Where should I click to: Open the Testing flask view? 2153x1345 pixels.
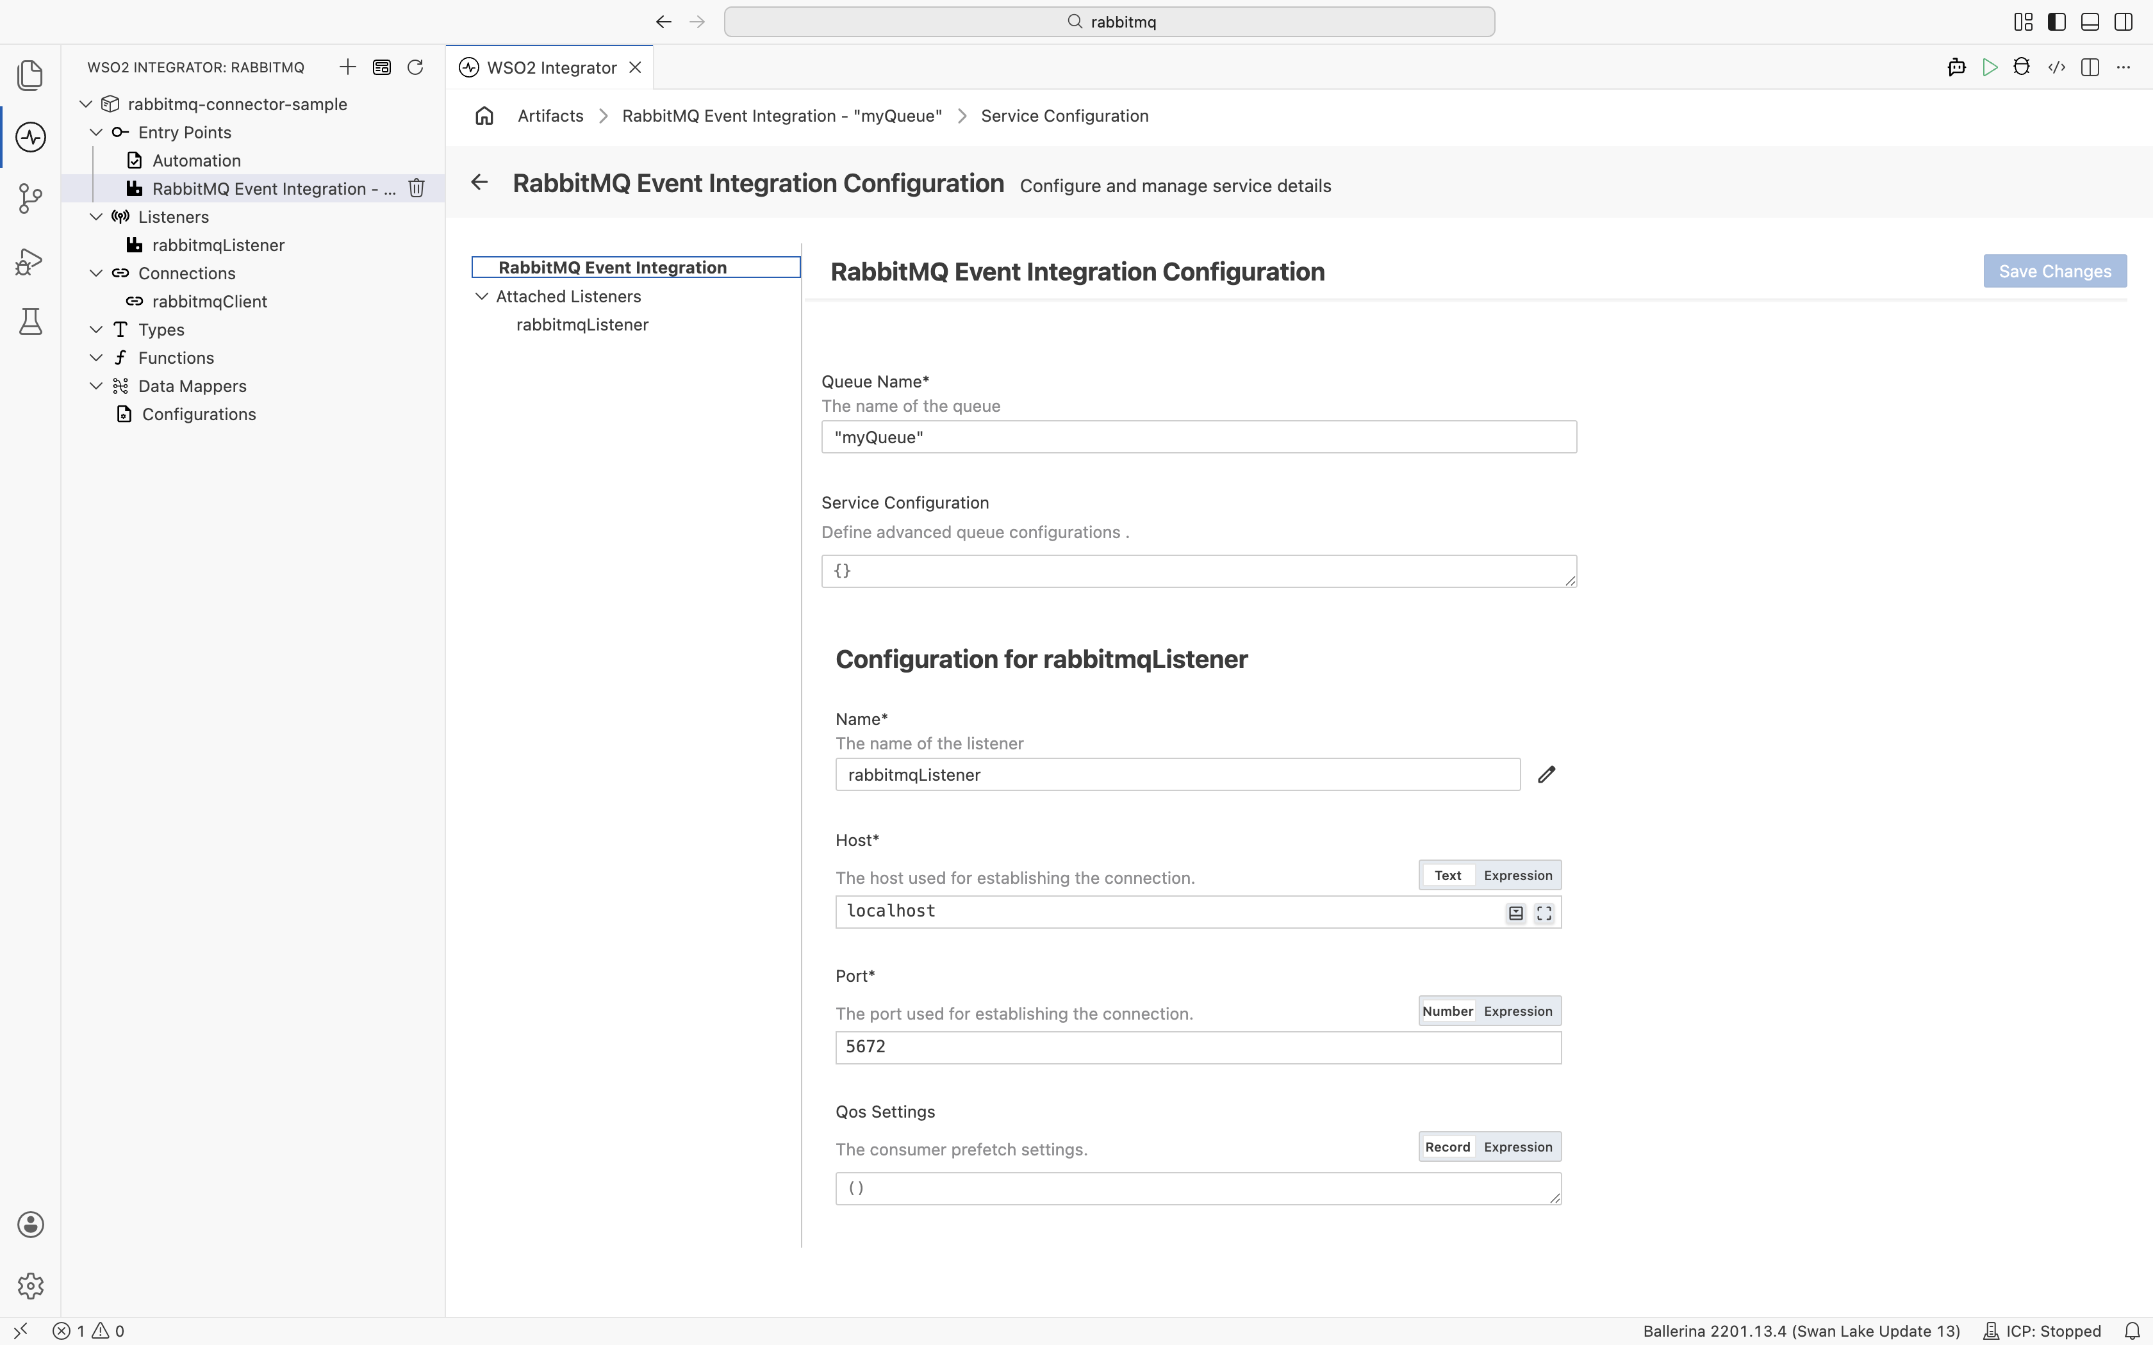coord(30,321)
